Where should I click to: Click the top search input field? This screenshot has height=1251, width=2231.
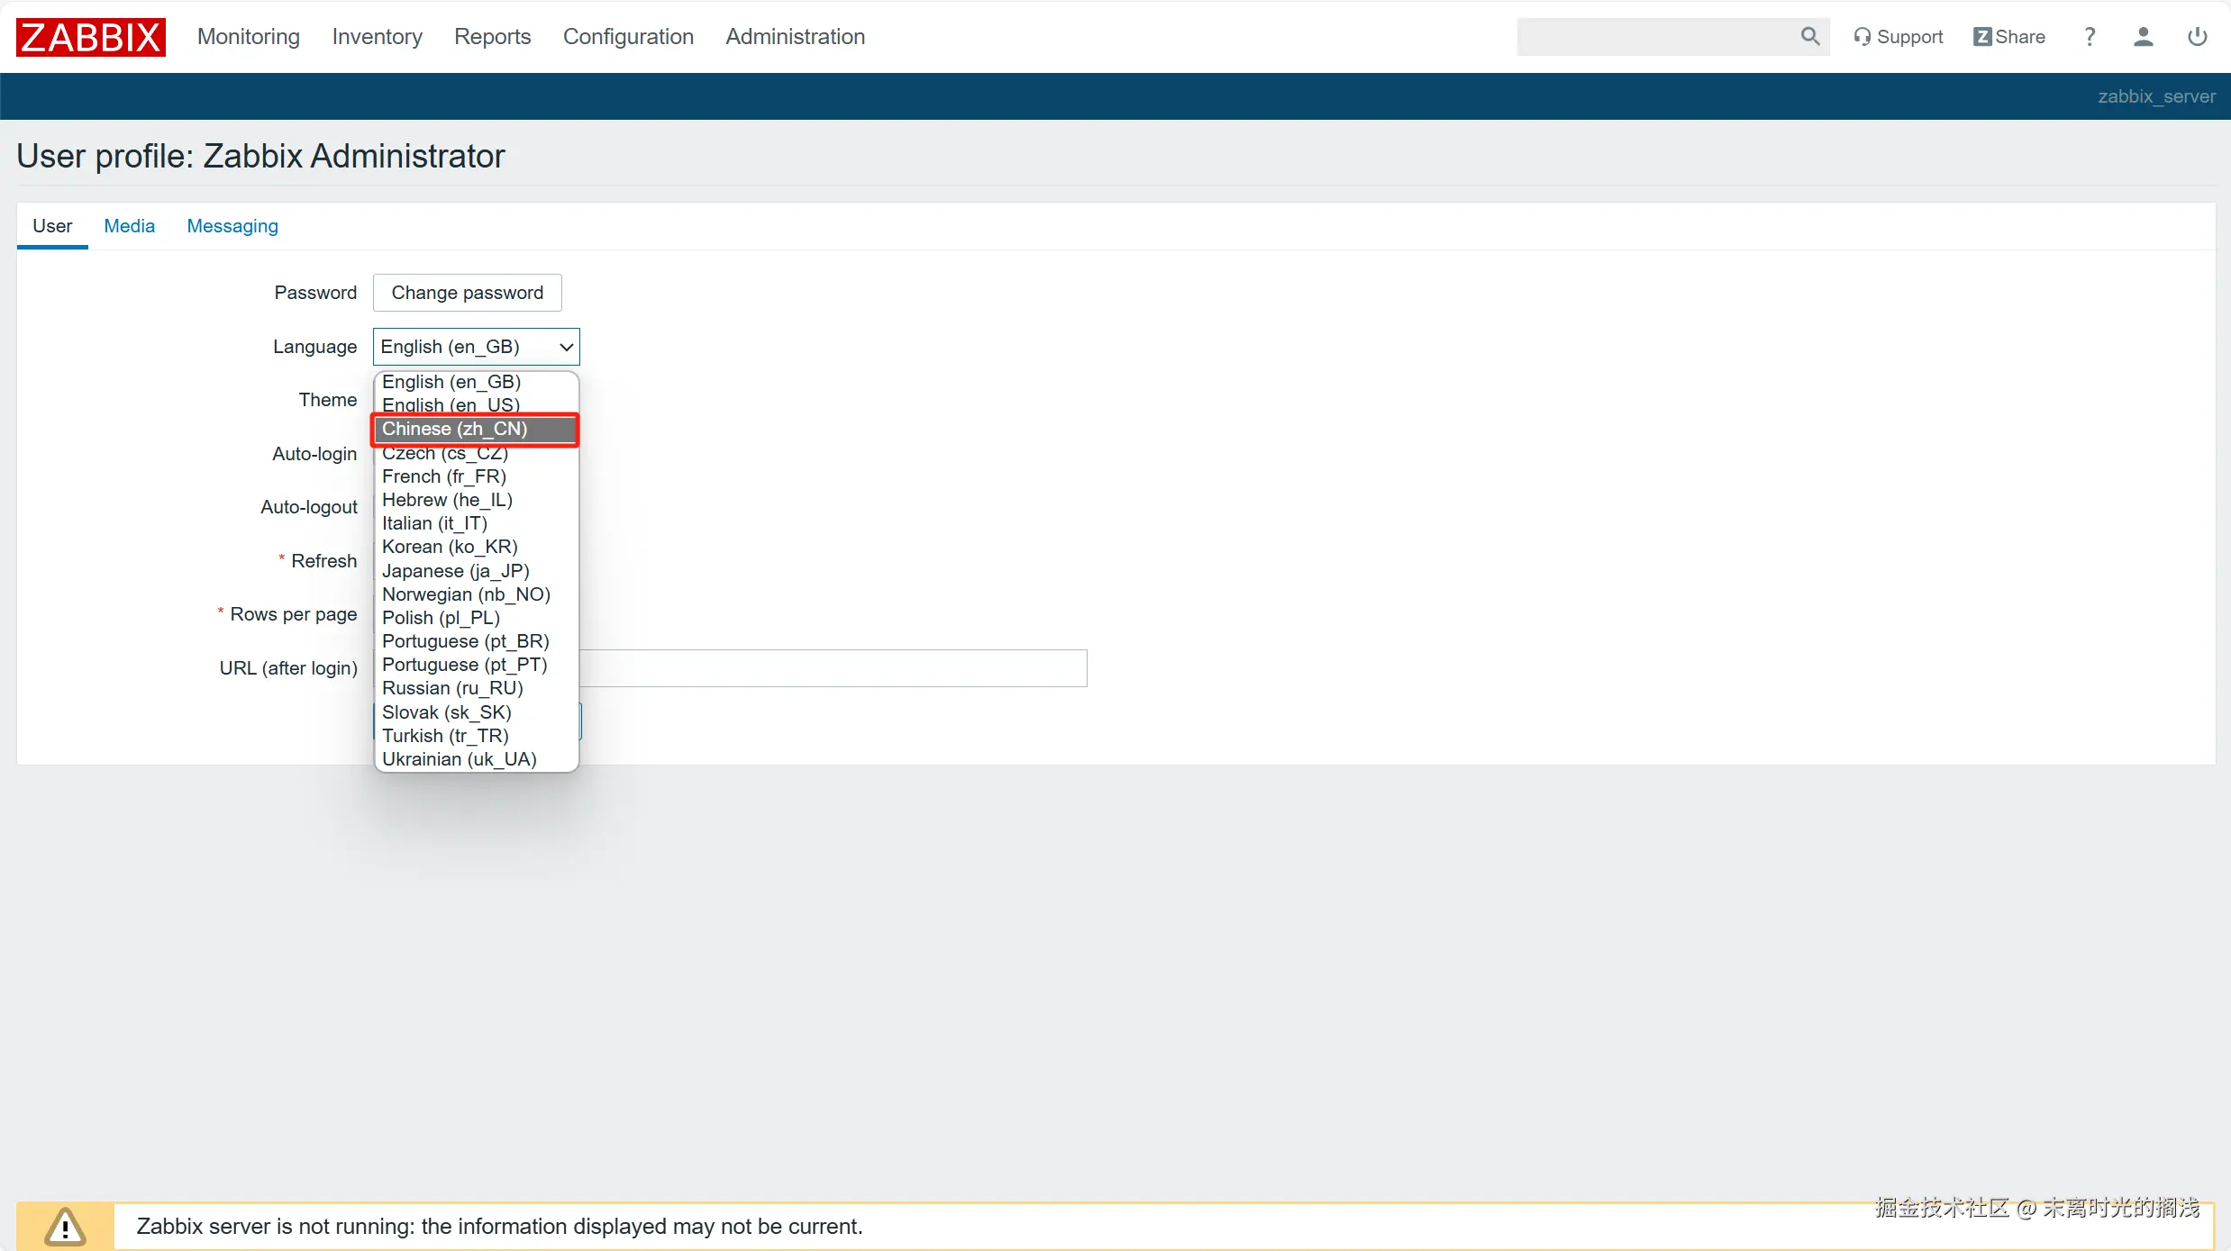1656,37
